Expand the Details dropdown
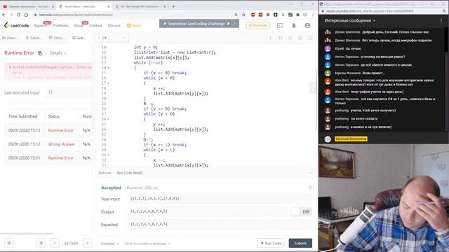The height and width of the screenshot is (252, 449). pos(58,53)
